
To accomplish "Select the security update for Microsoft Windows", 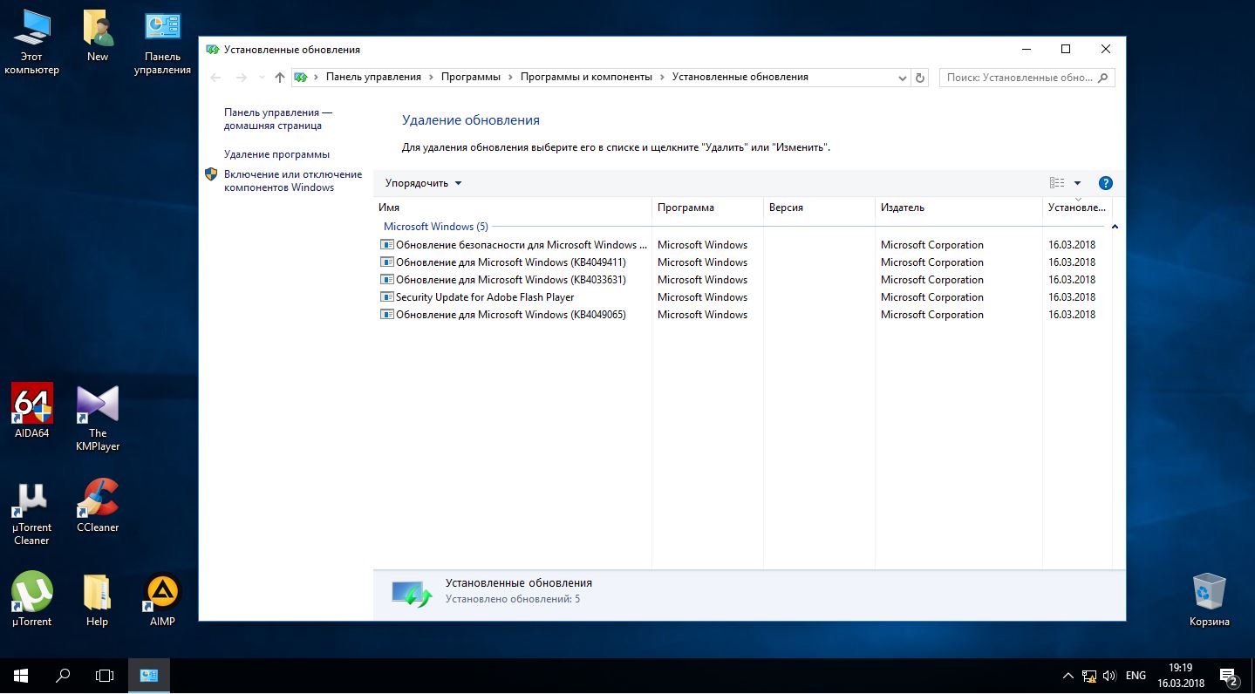I will coord(742,245).
